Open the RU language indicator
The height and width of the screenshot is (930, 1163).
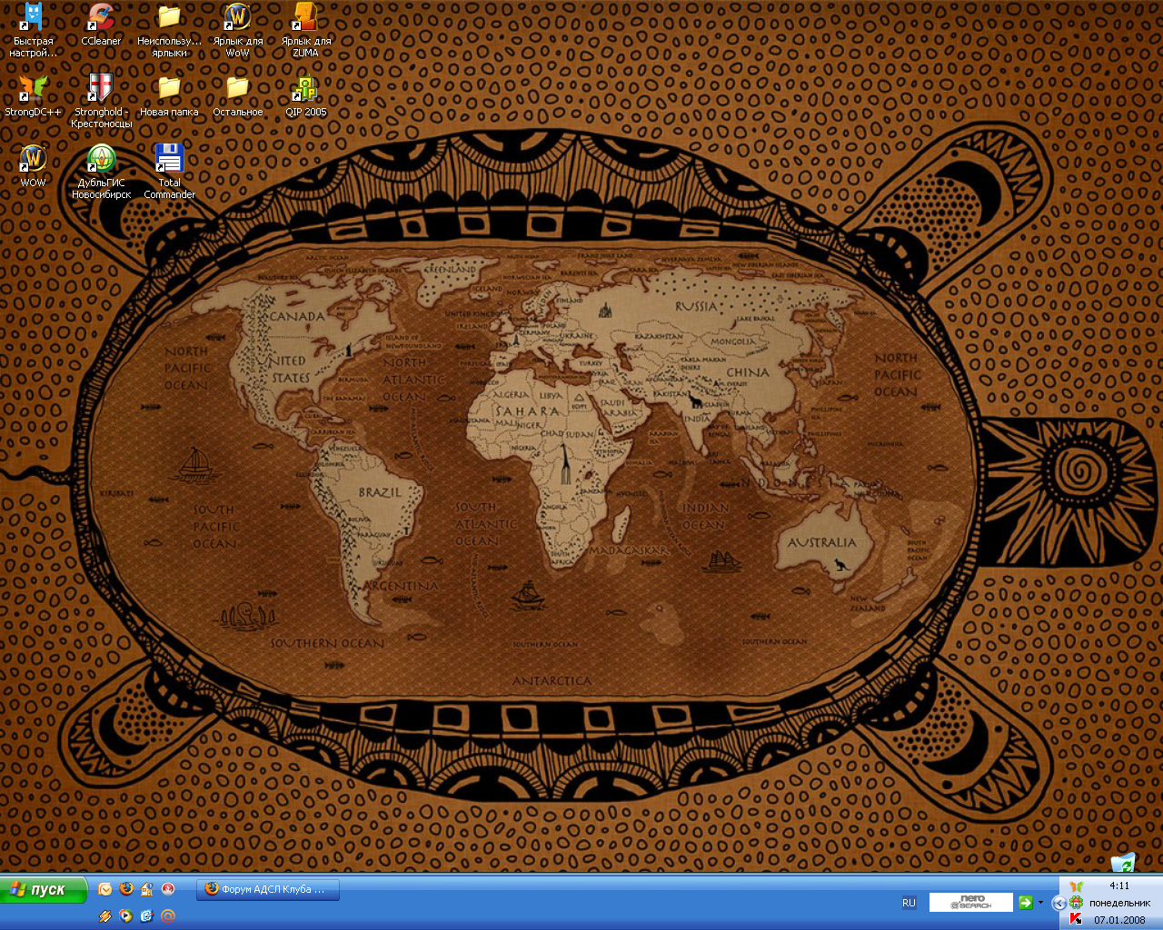pyautogui.click(x=909, y=903)
